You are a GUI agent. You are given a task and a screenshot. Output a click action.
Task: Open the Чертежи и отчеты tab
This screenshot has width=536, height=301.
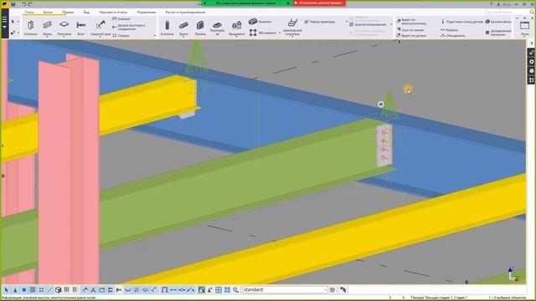tap(113, 12)
